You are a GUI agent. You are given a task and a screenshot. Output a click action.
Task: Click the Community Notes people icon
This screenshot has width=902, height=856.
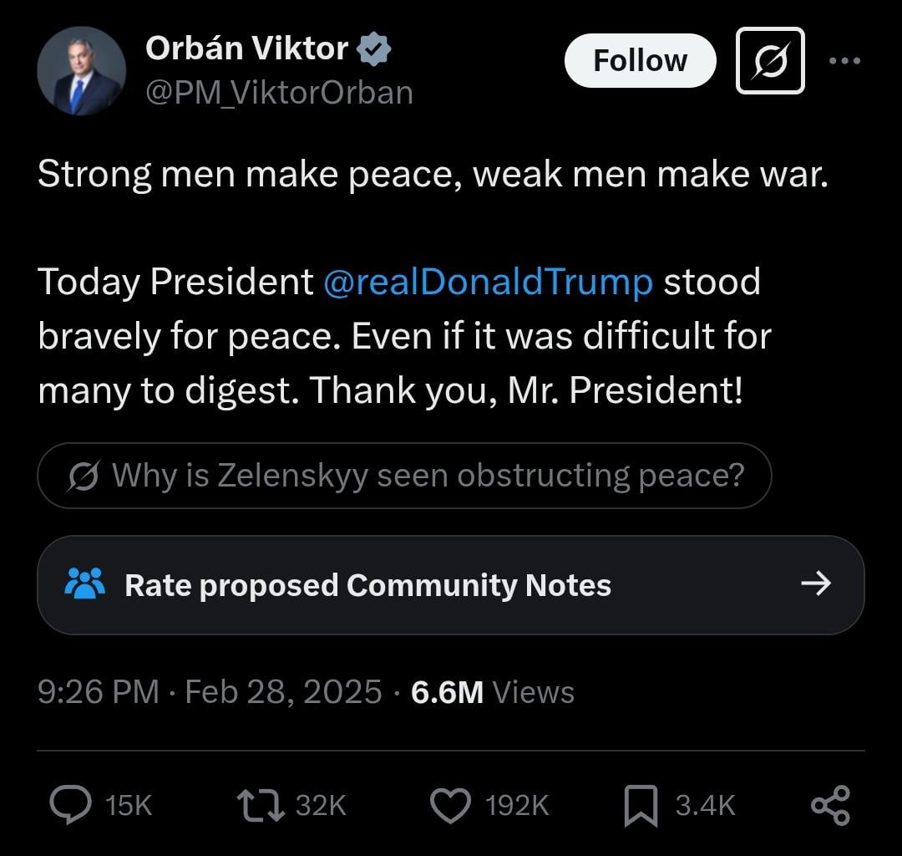(x=85, y=583)
